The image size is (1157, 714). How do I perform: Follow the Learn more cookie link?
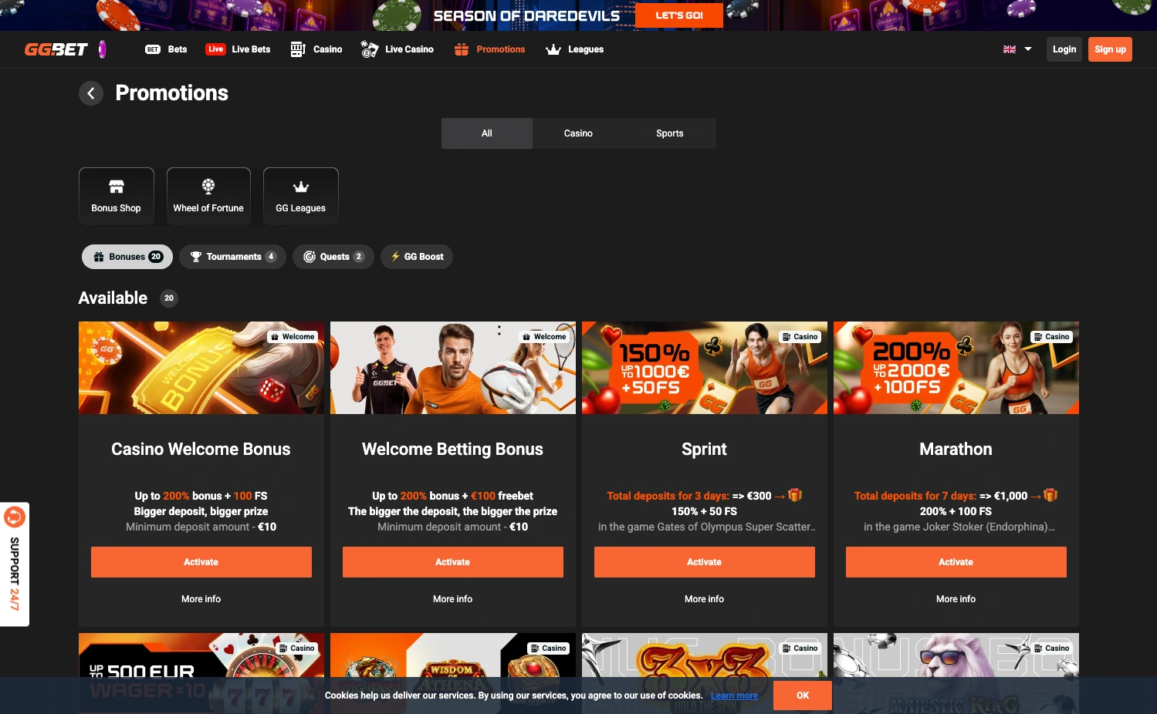click(734, 695)
